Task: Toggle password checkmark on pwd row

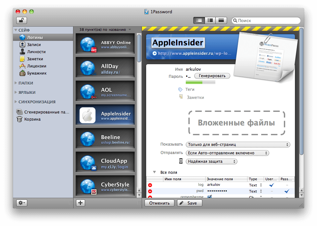Action: coord(287,191)
